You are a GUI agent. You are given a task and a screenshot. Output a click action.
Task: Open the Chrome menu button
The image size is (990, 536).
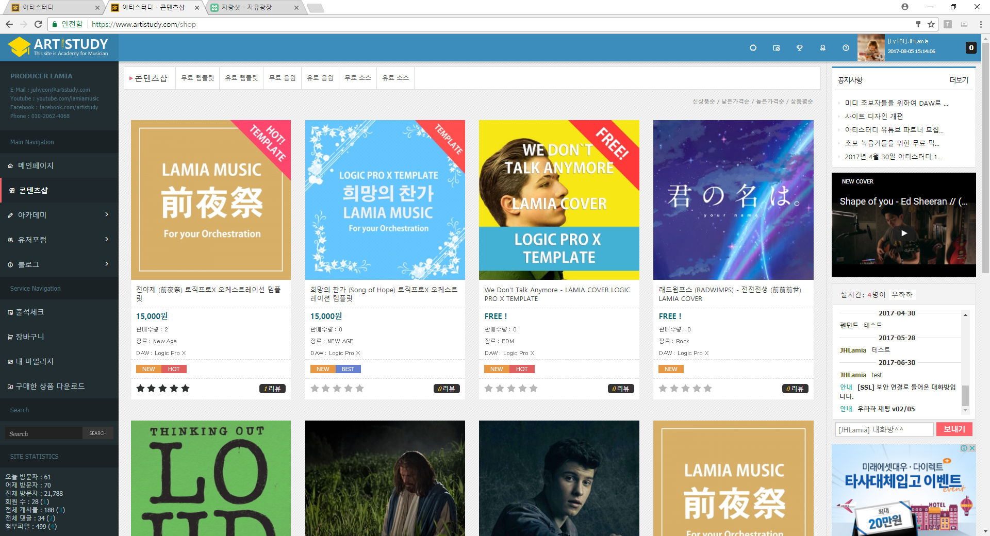(981, 24)
